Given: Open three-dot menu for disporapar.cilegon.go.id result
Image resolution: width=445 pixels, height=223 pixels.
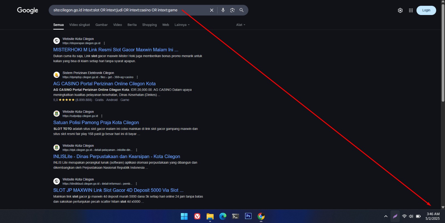Looking at the screenshot, I should click(x=104, y=43).
